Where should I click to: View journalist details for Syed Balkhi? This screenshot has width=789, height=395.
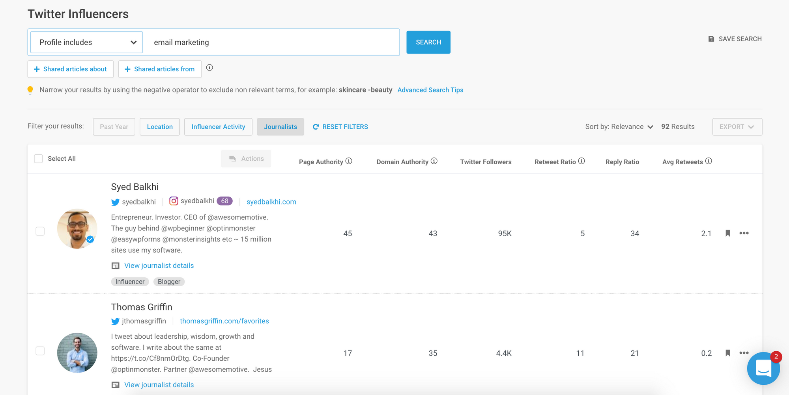159,266
